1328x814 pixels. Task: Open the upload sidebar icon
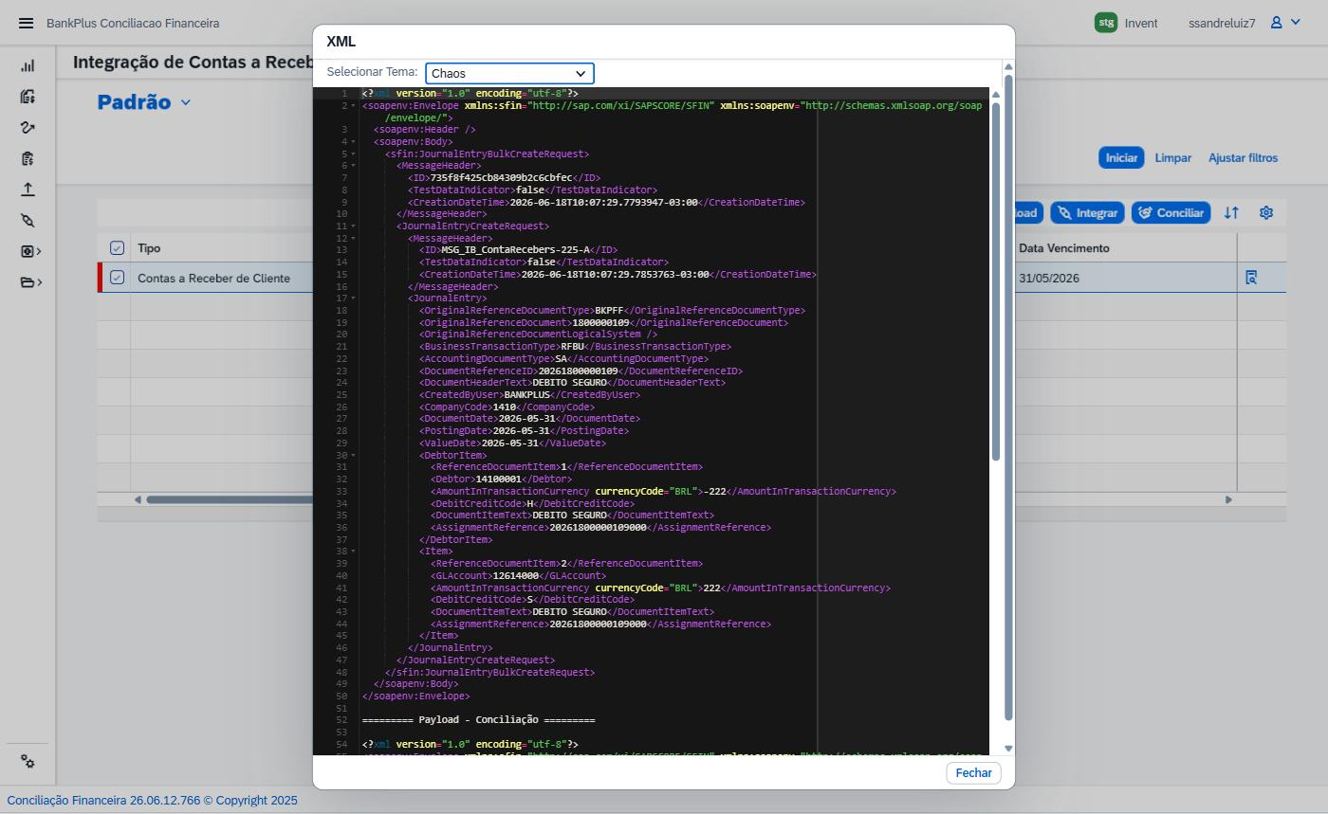28,190
